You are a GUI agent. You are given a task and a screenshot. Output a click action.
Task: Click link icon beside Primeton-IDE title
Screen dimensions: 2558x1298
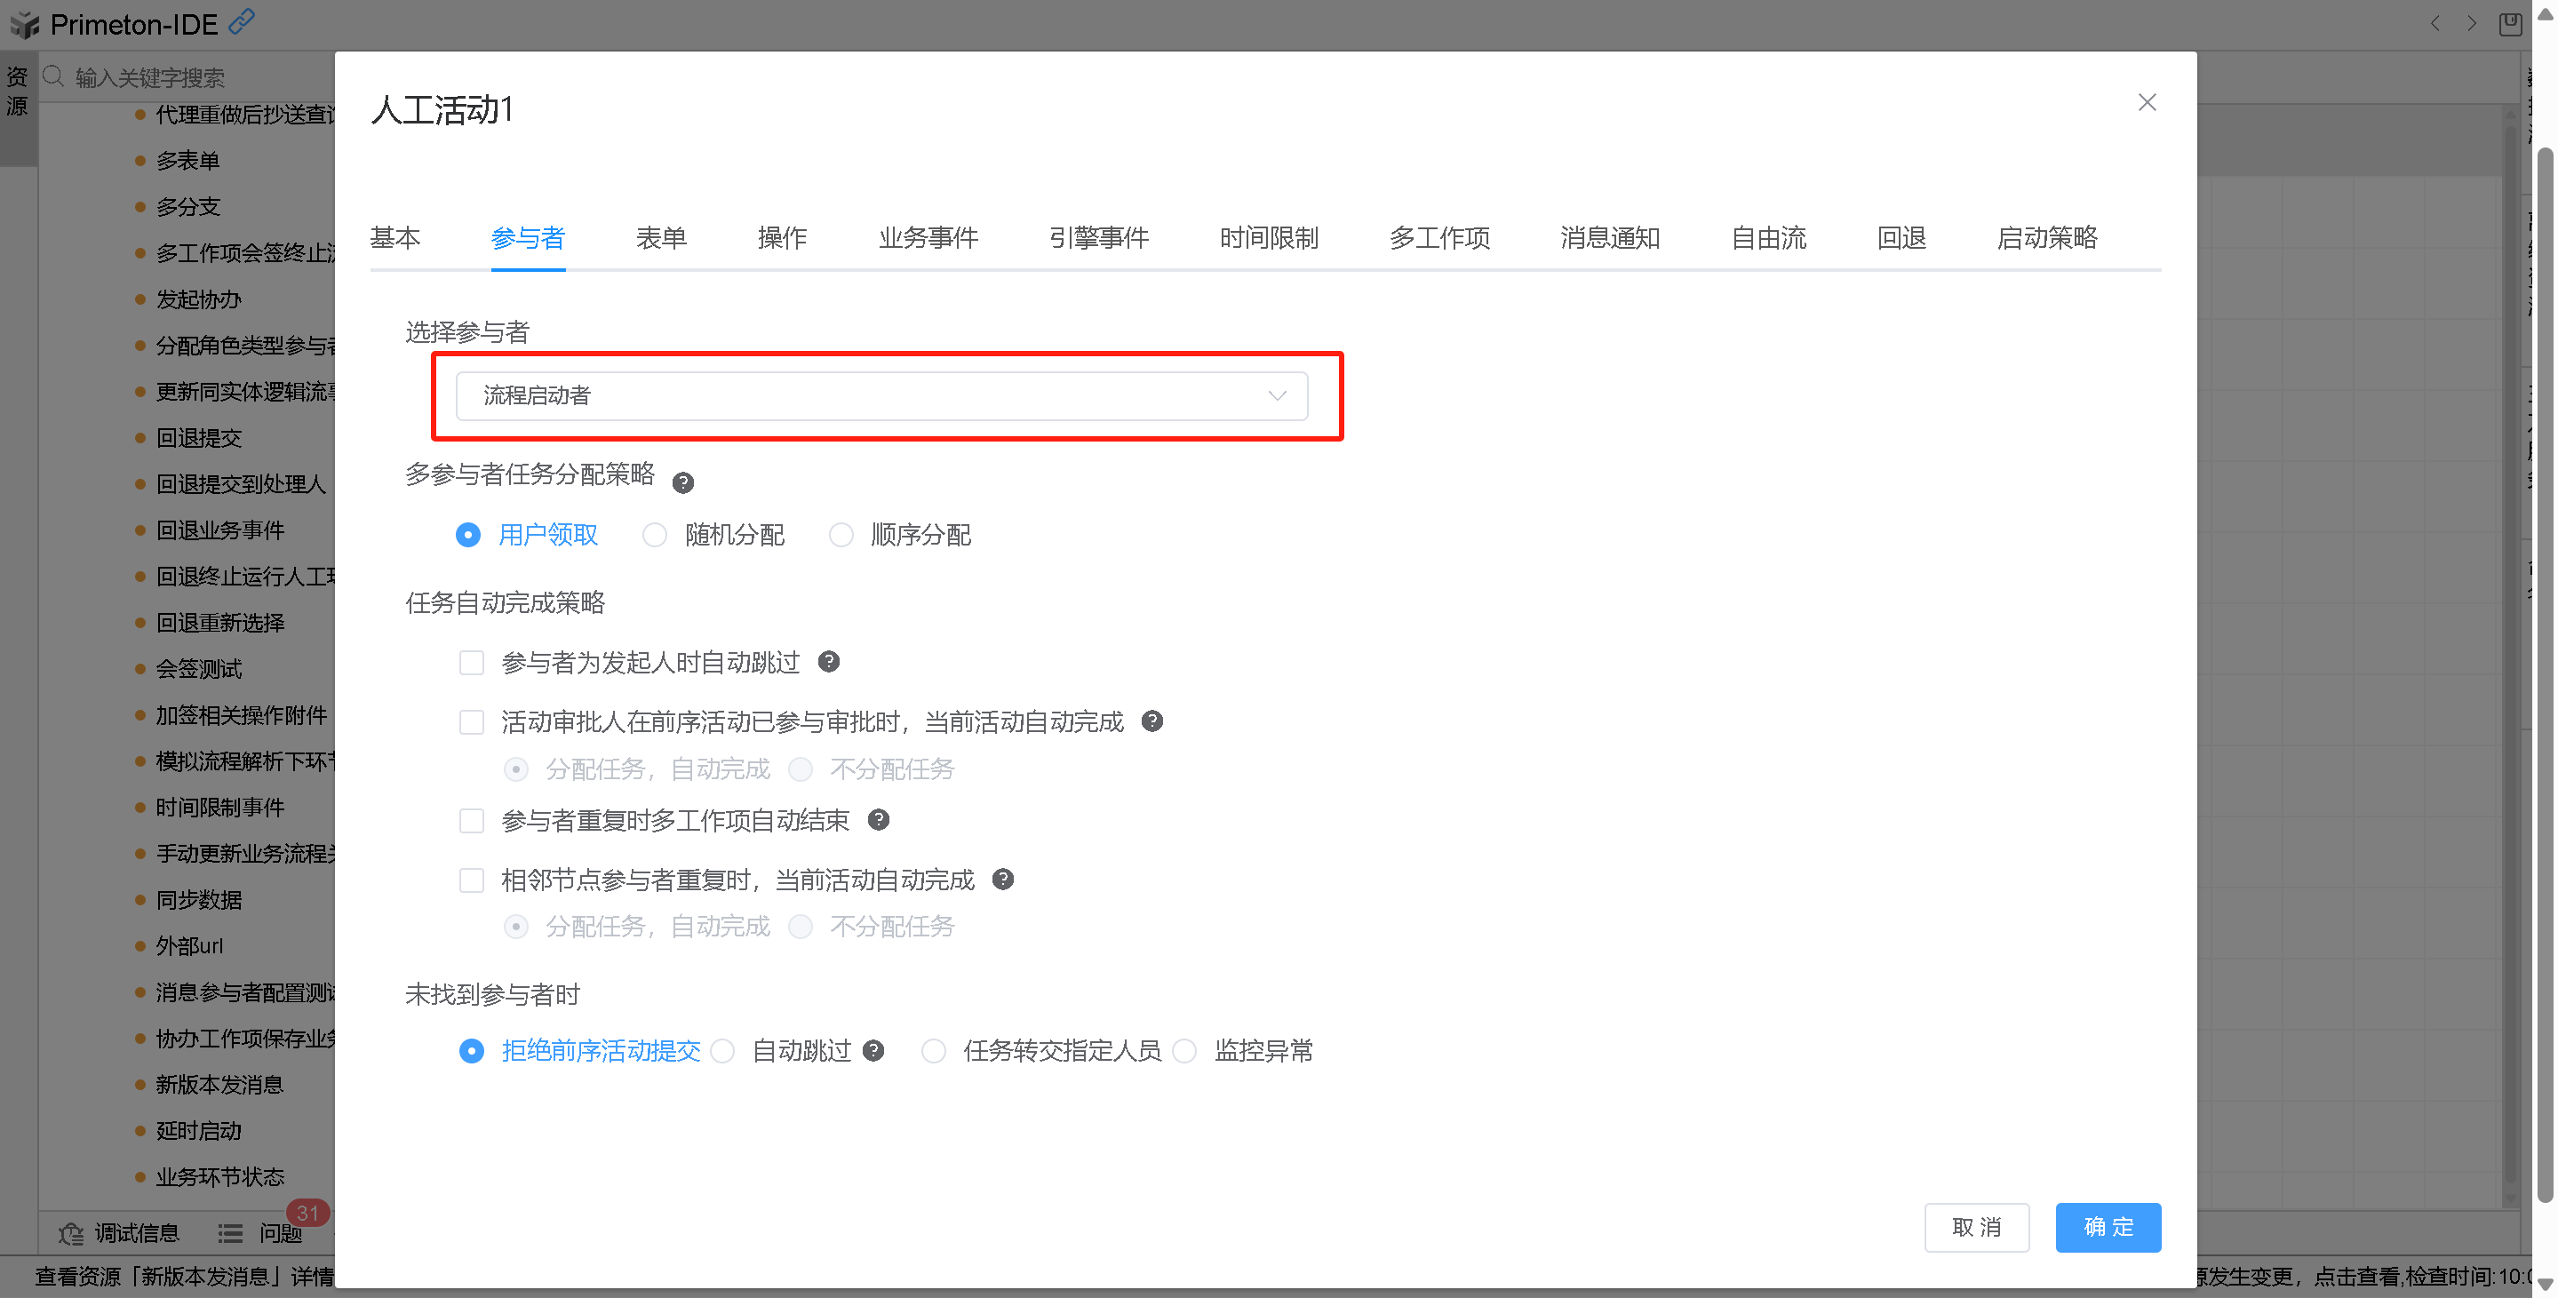242,20
